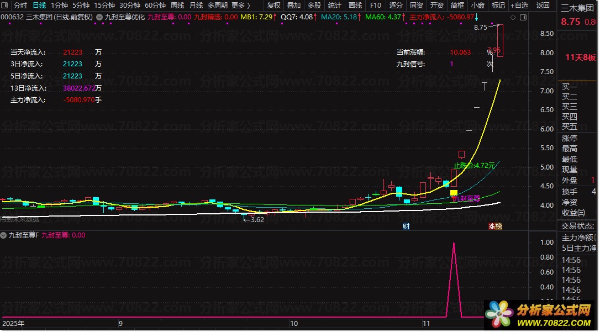Screen dimensions: 600x332
Task: Click the 10 month marker on time axis
Action: pos(294,324)
